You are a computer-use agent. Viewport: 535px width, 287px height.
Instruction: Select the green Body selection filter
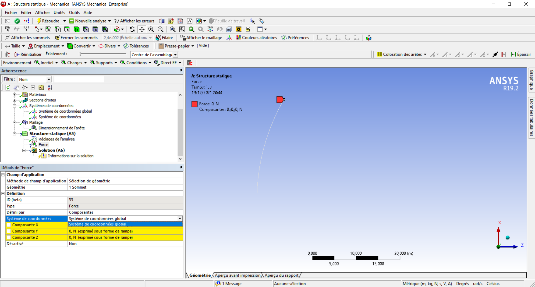[x=77, y=29]
